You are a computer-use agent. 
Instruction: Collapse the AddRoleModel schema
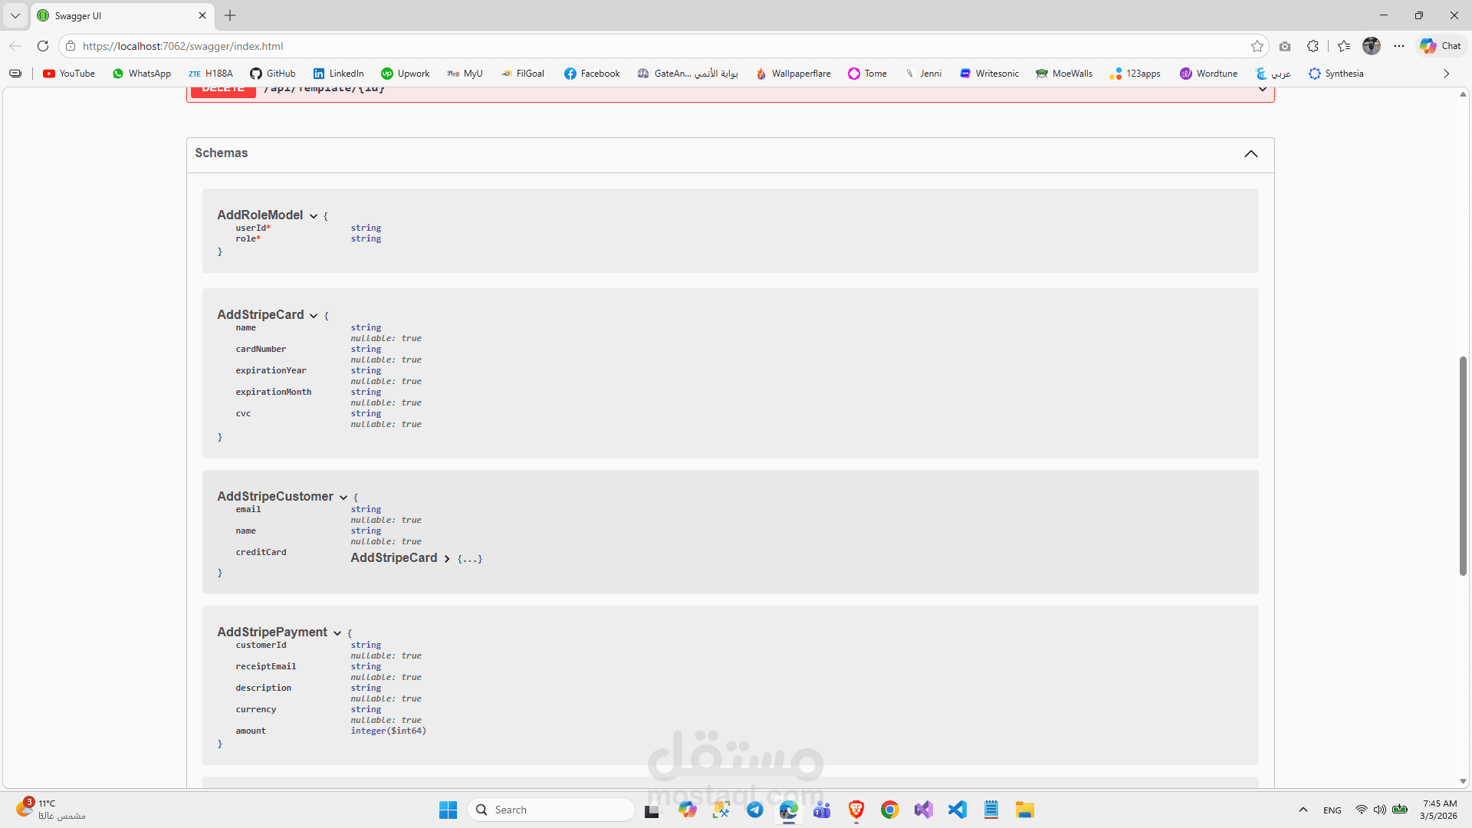tap(314, 216)
